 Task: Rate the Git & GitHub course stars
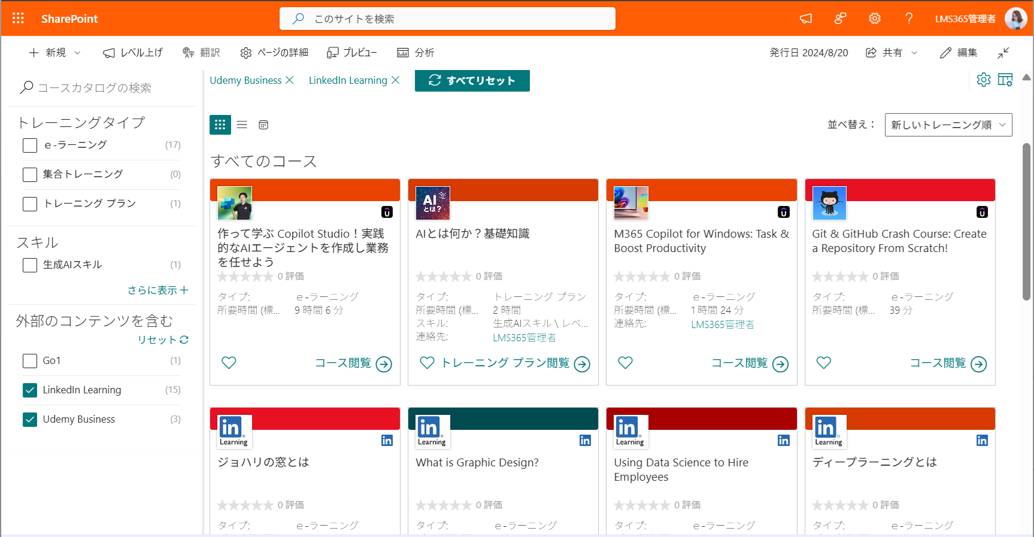click(x=840, y=277)
